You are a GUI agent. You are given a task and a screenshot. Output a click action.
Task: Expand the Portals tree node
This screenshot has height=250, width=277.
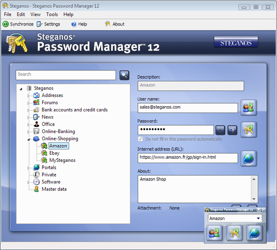[28, 168]
